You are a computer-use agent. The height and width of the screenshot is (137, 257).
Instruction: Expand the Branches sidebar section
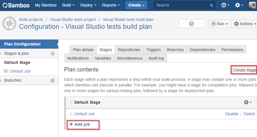coord(1,80)
